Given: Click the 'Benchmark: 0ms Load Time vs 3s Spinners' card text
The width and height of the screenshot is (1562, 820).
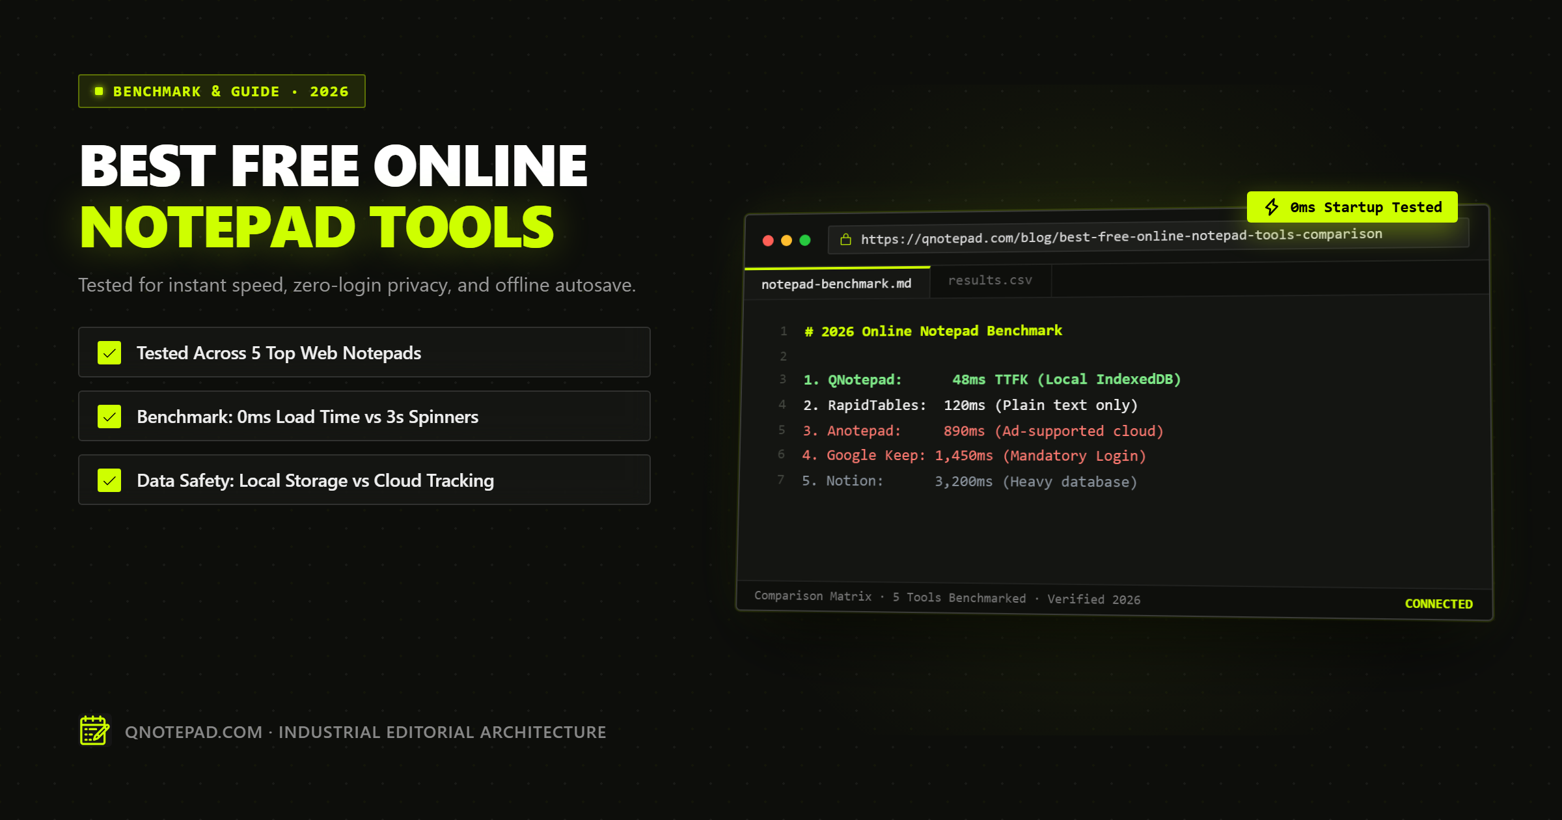Looking at the screenshot, I should [x=307, y=417].
